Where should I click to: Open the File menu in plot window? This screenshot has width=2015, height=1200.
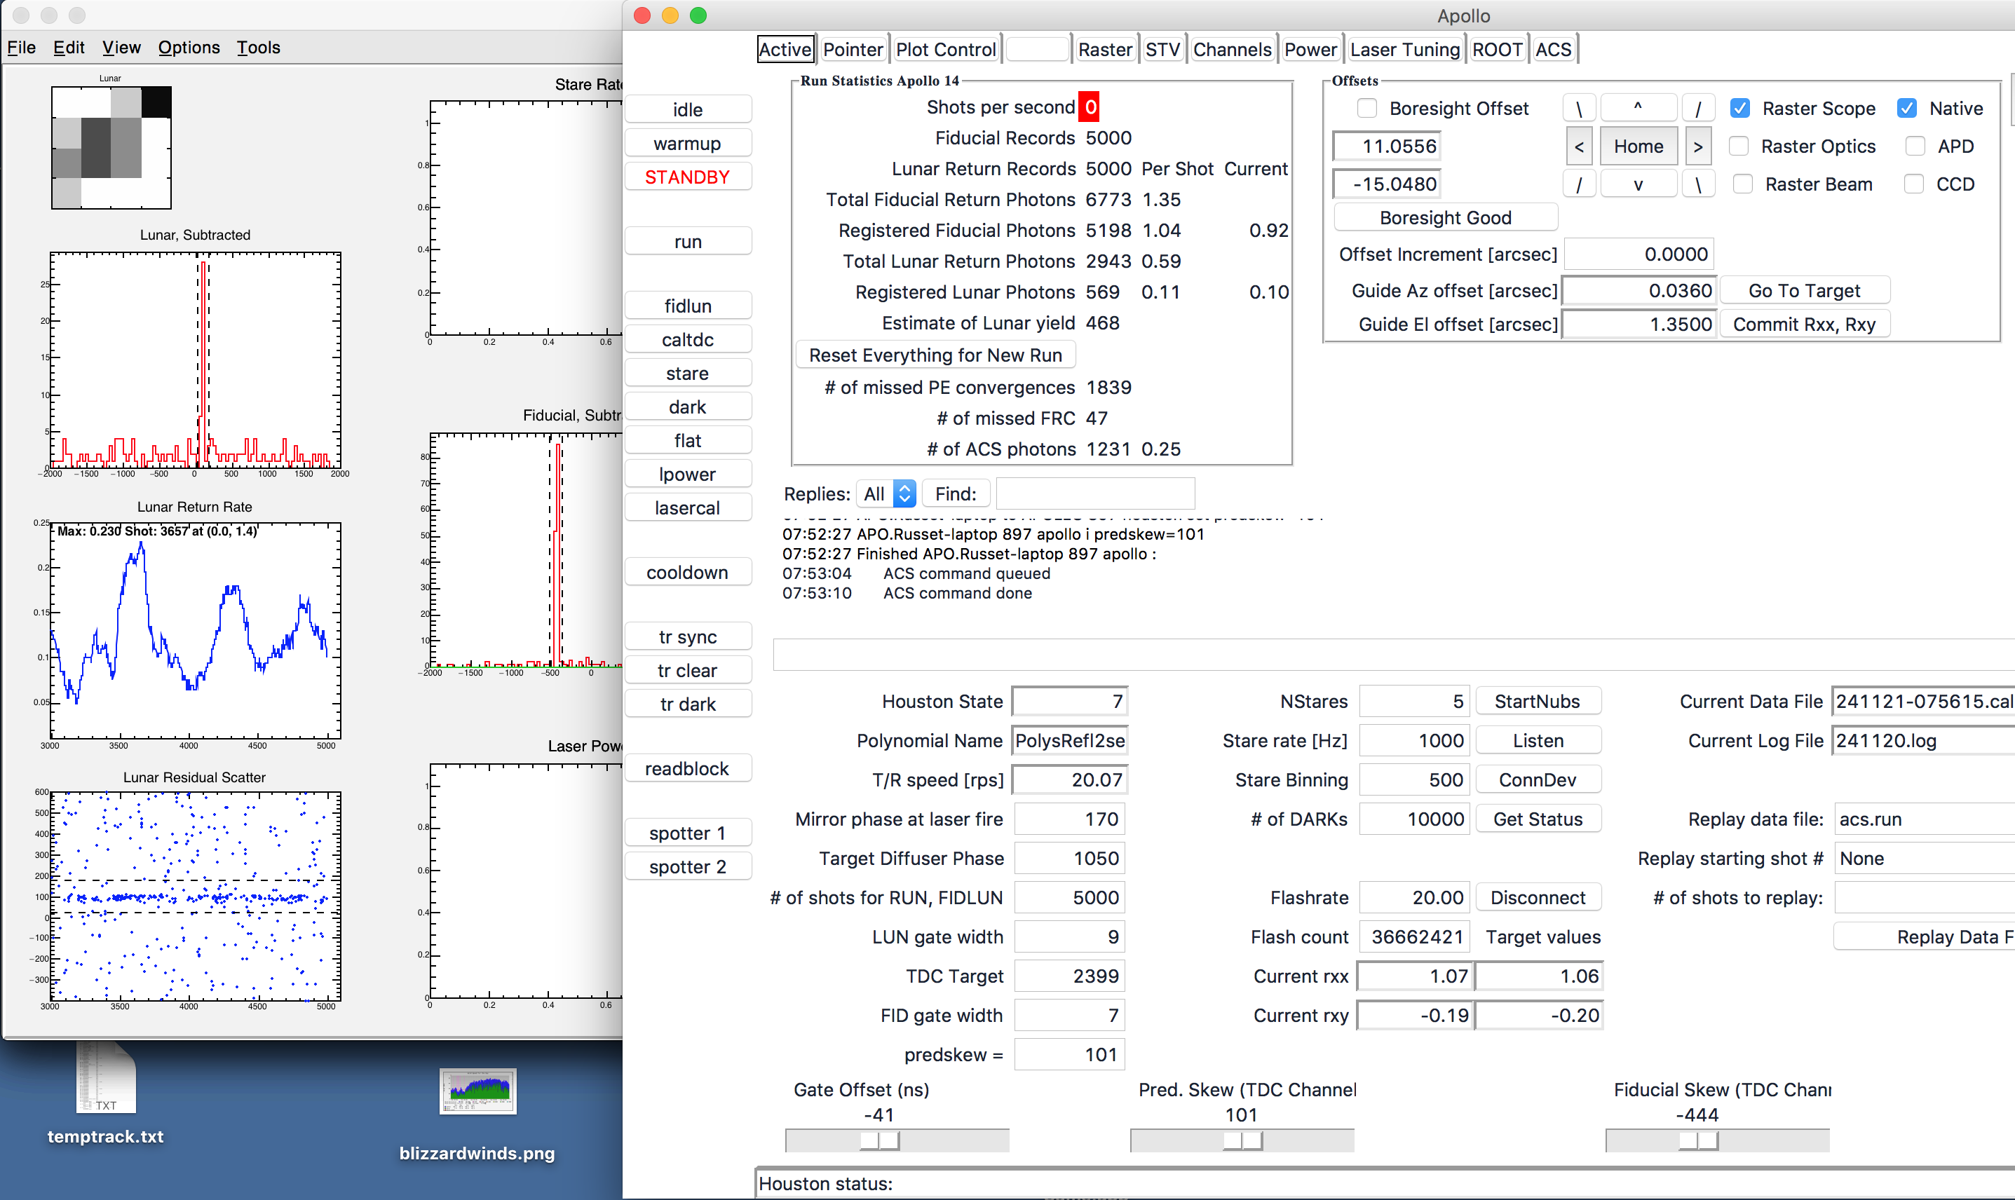[21, 48]
